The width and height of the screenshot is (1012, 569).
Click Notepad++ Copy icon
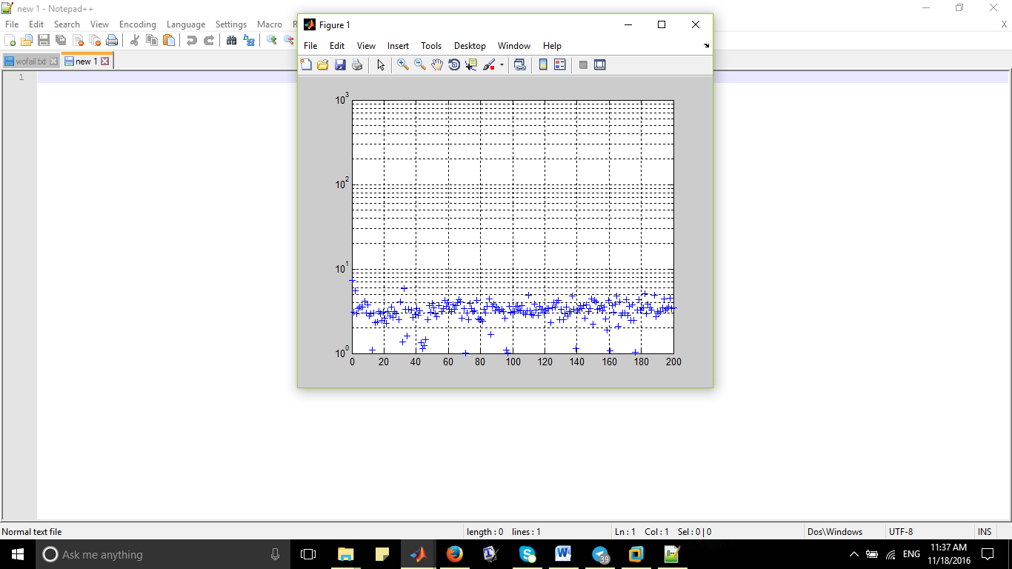tap(152, 41)
